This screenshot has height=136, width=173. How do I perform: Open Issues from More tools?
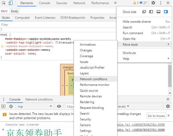point(95,62)
